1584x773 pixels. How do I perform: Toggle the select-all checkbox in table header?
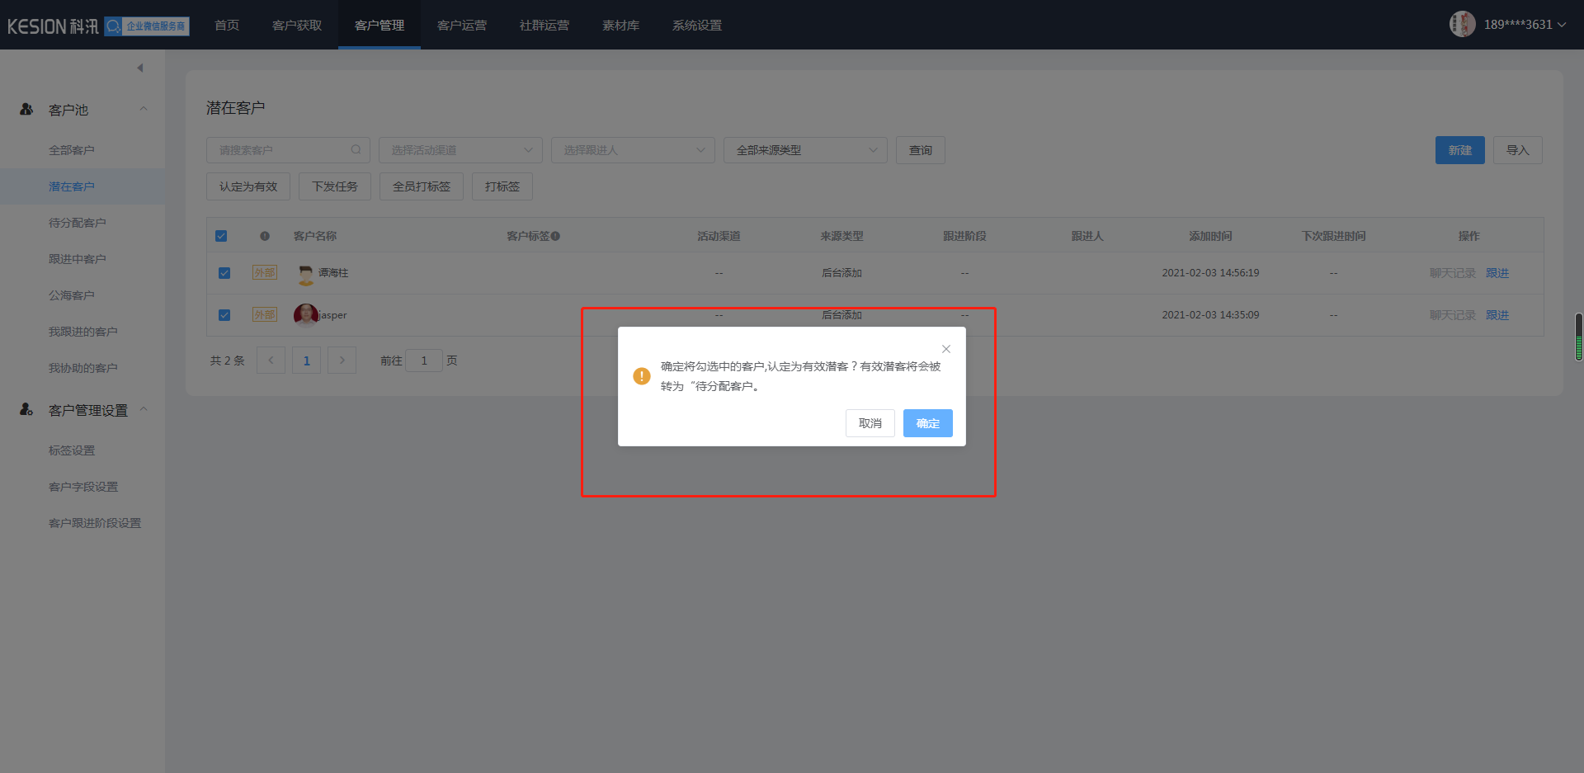point(221,236)
